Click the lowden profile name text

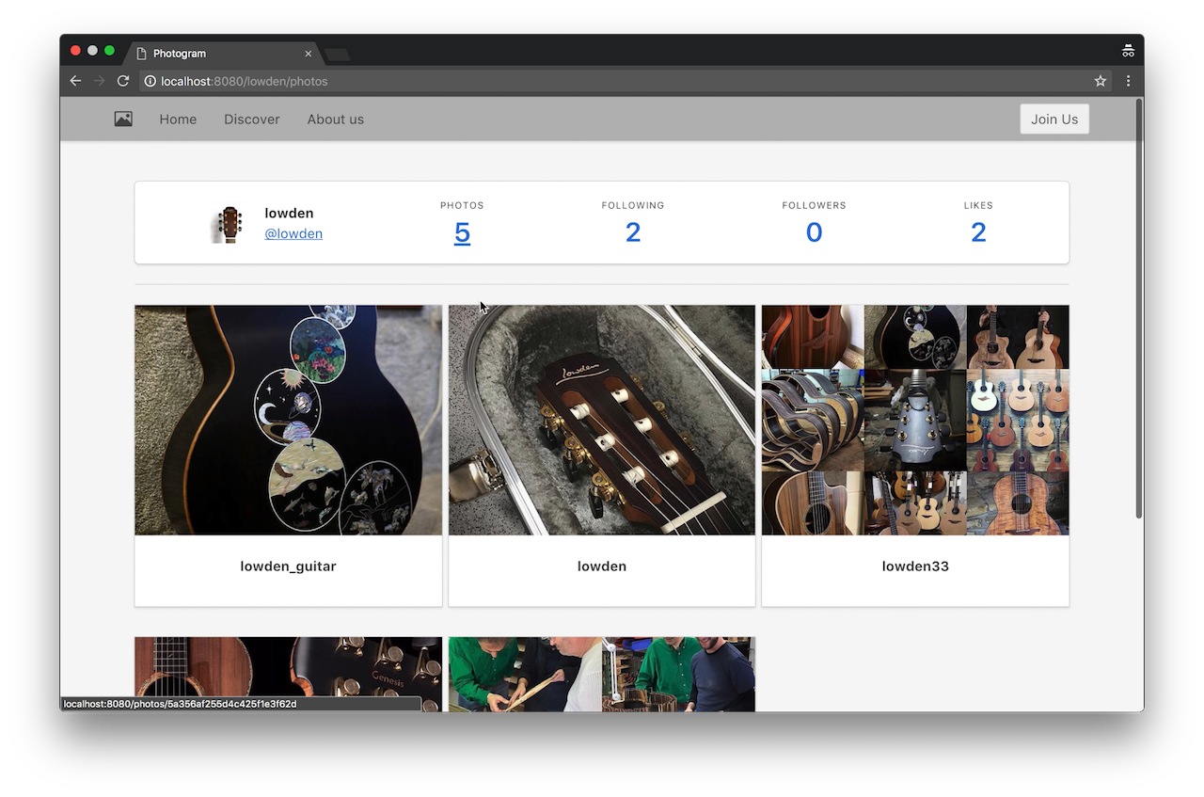coord(289,214)
